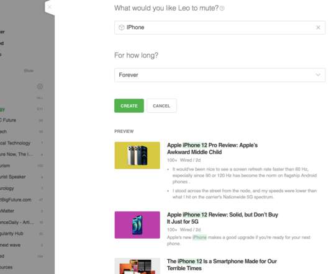The width and height of the screenshot is (329, 274).
Task: Cancel the mute filter creation
Action: pyautogui.click(x=161, y=106)
